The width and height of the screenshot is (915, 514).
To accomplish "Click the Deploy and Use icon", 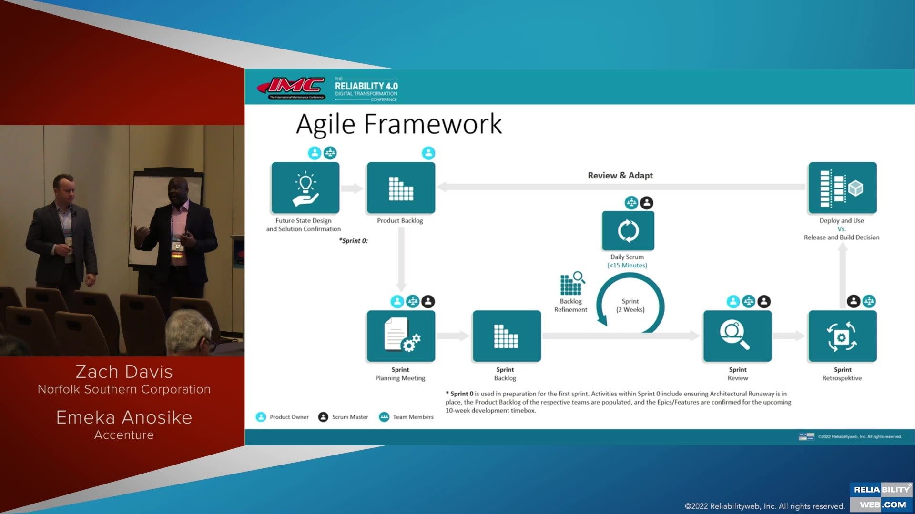I will tap(843, 188).
